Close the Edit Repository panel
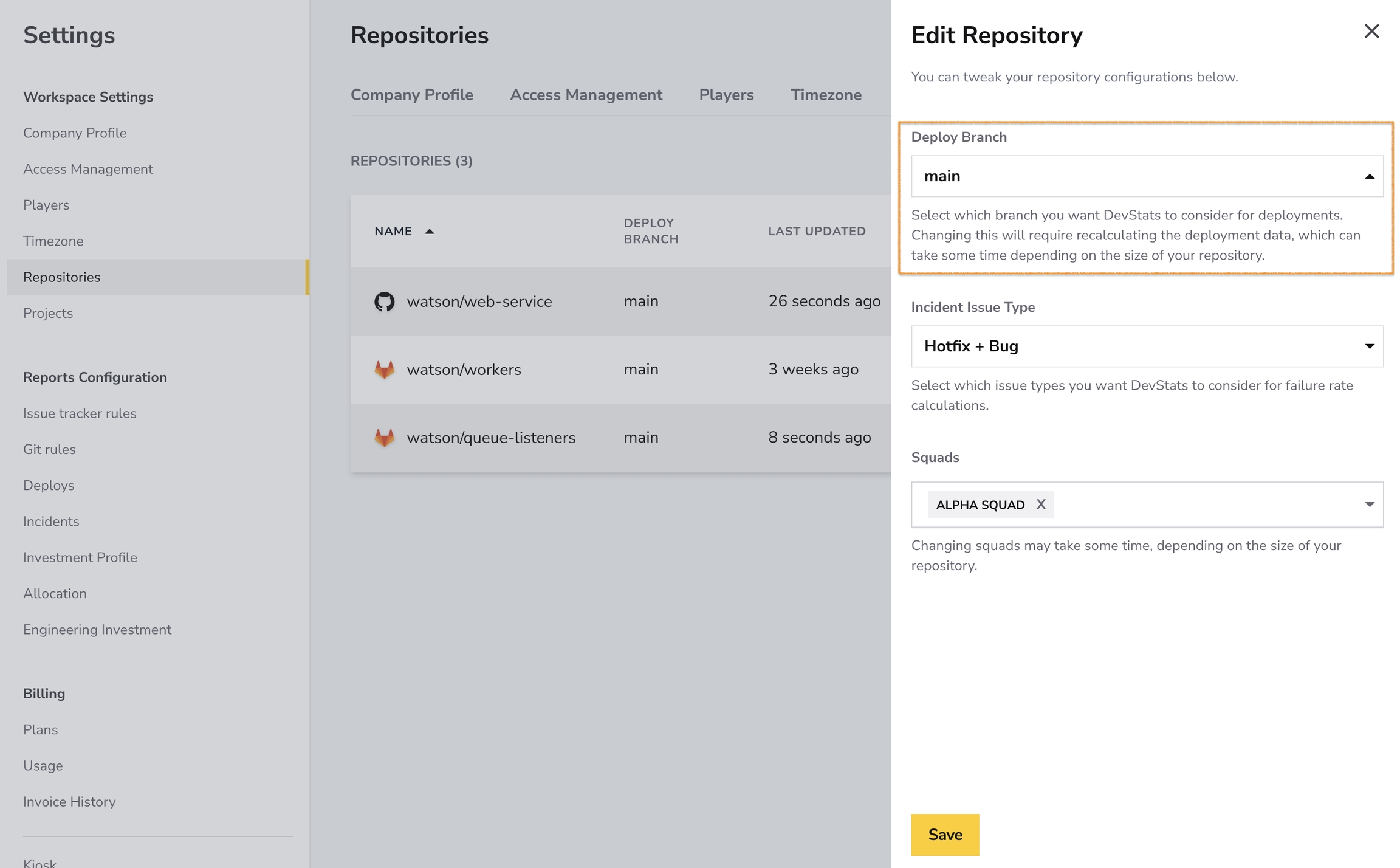Screen dimensions: 1400x868 (1371, 31)
